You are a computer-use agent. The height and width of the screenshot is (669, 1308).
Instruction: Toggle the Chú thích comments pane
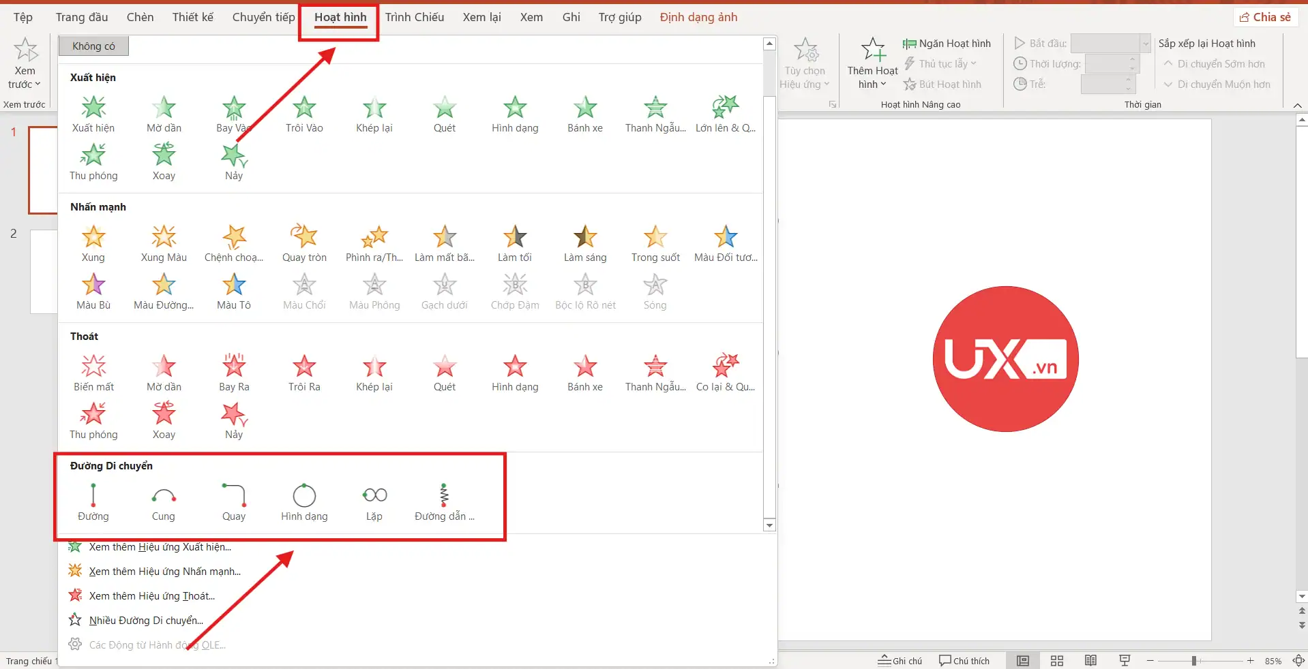pos(964,661)
